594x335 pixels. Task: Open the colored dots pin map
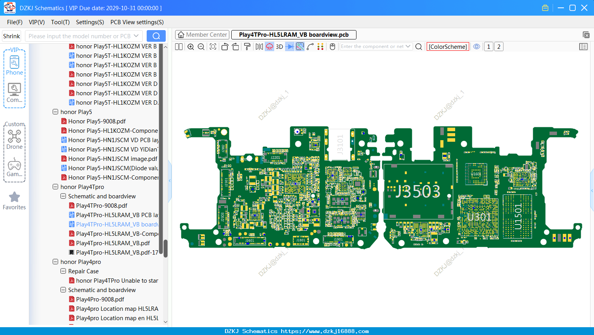(321, 46)
